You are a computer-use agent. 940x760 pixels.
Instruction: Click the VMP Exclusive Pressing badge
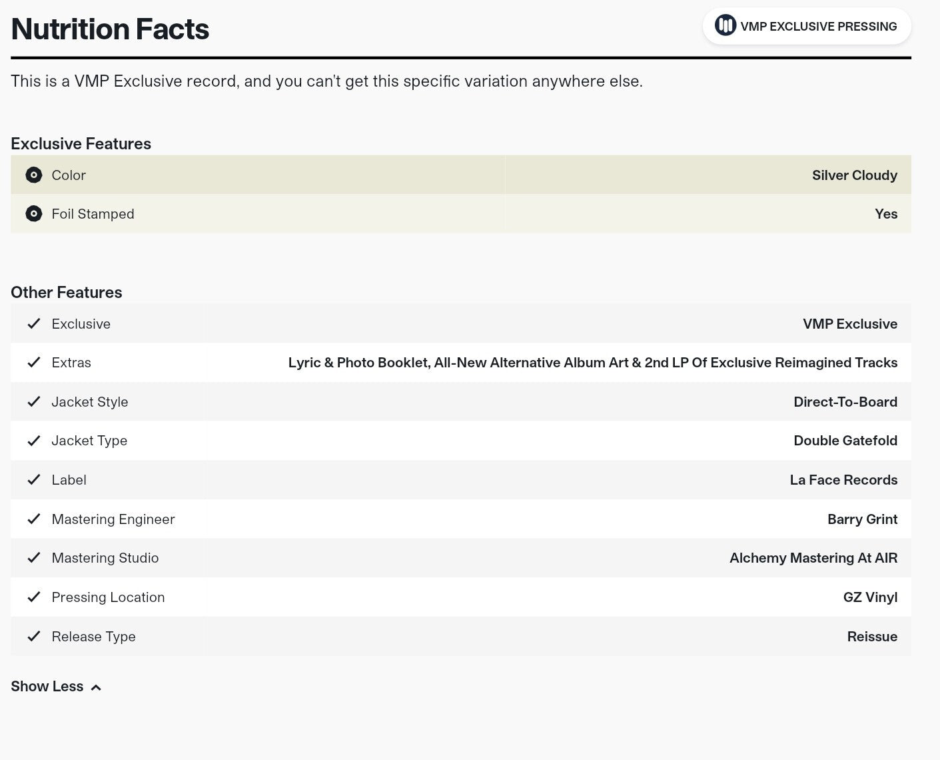click(x=807, y=27)
